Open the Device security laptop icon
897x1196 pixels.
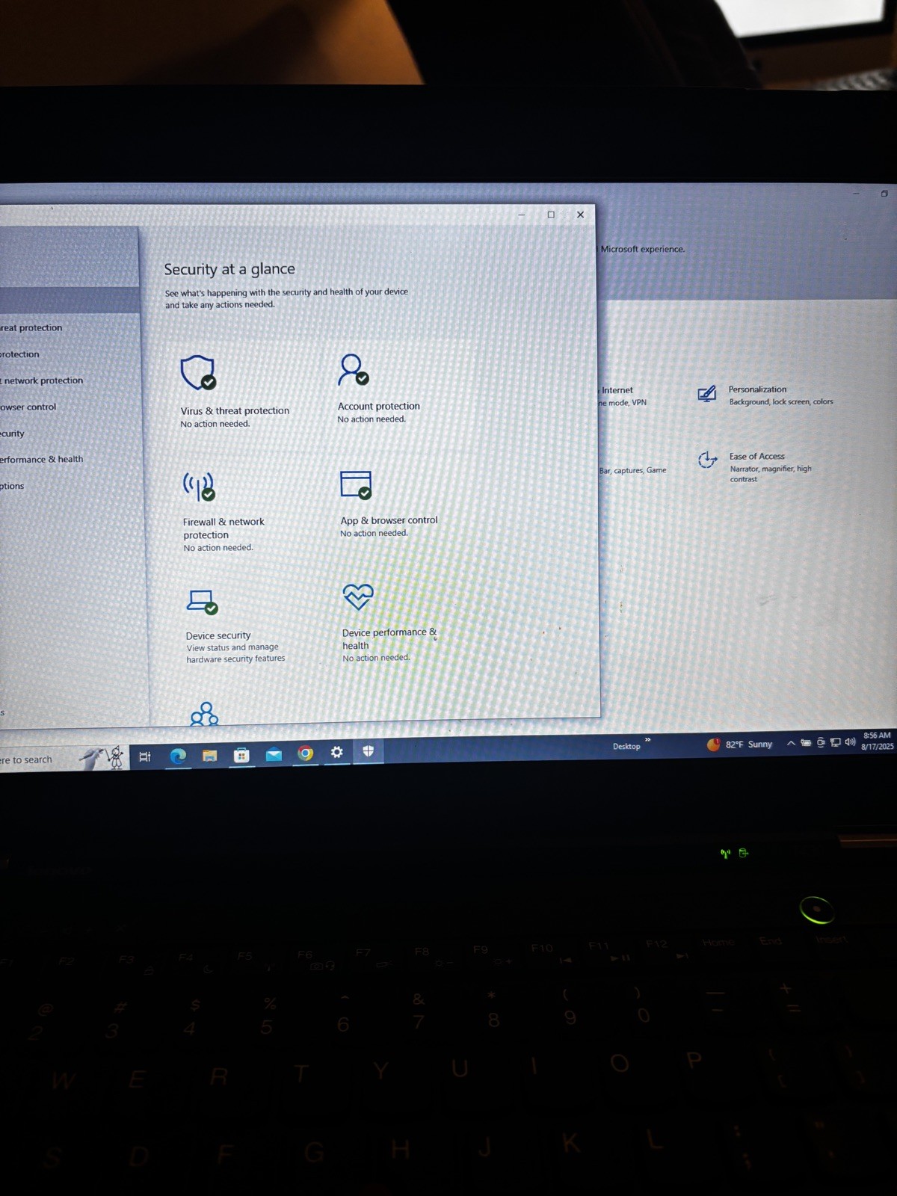[x=202, y=602]
